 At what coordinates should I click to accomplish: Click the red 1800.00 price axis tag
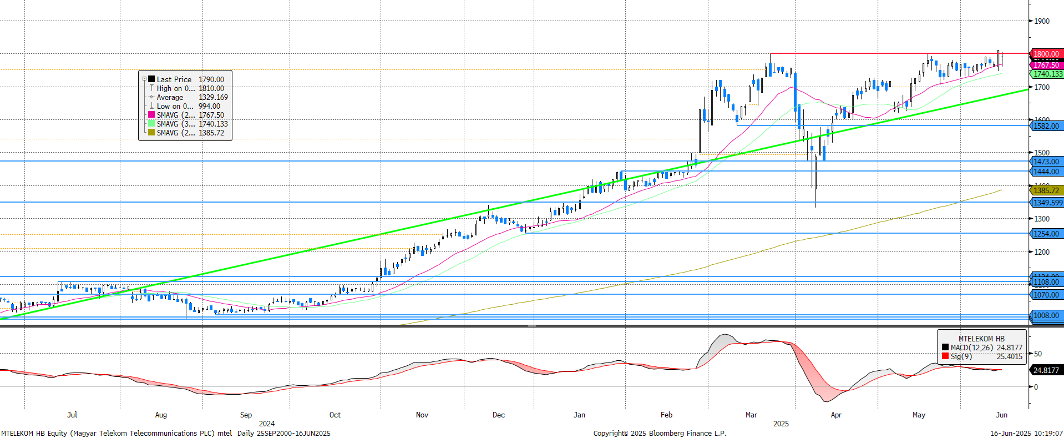point(1046,54)
